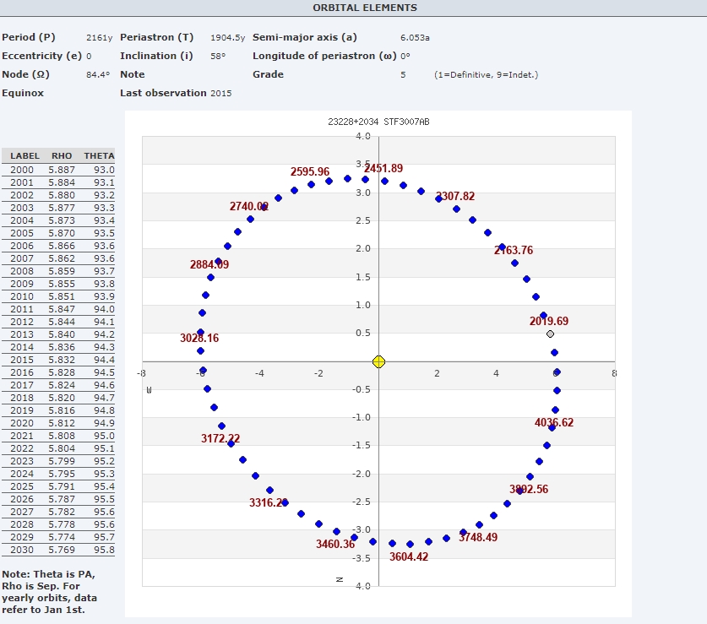Click the Last observation value 2015
This screenshot has width=707, height=624.
point(220,93)
